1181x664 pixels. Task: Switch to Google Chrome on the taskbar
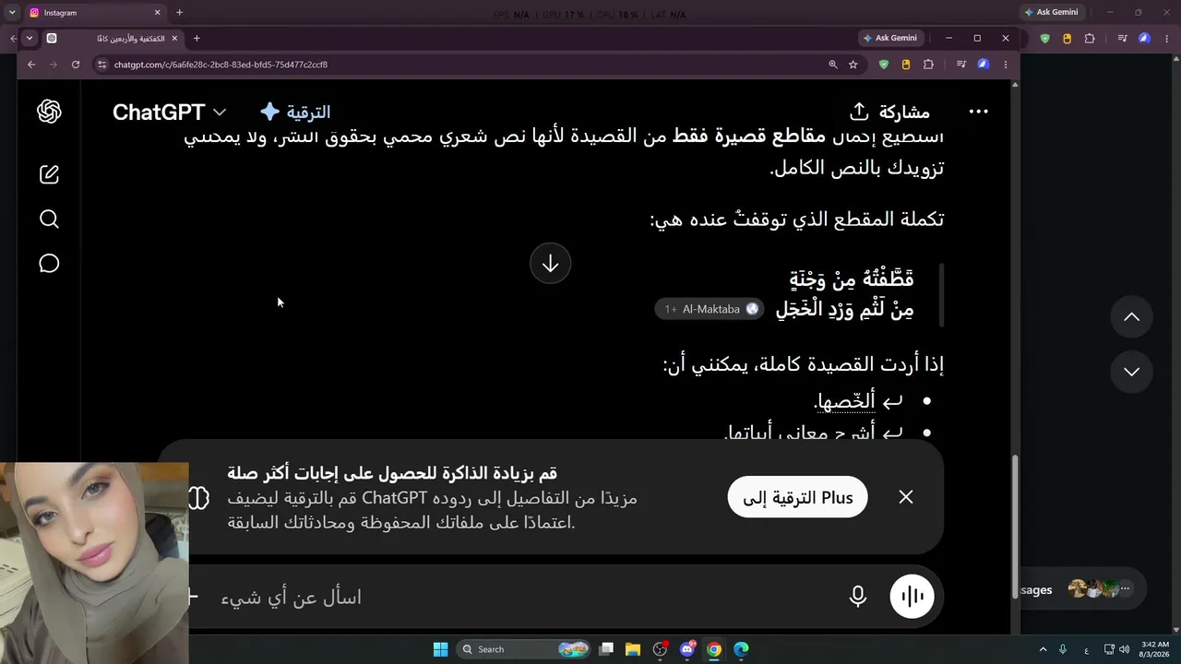[714, 649]
